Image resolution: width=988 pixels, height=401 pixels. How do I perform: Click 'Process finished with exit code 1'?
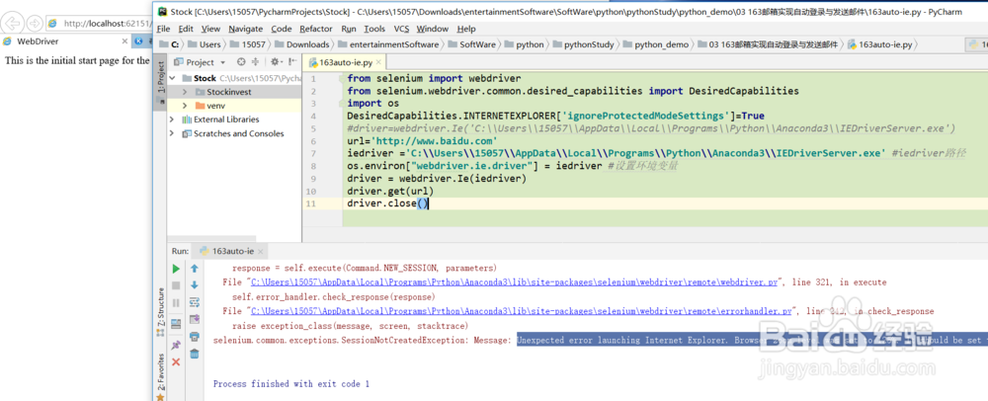291,383
